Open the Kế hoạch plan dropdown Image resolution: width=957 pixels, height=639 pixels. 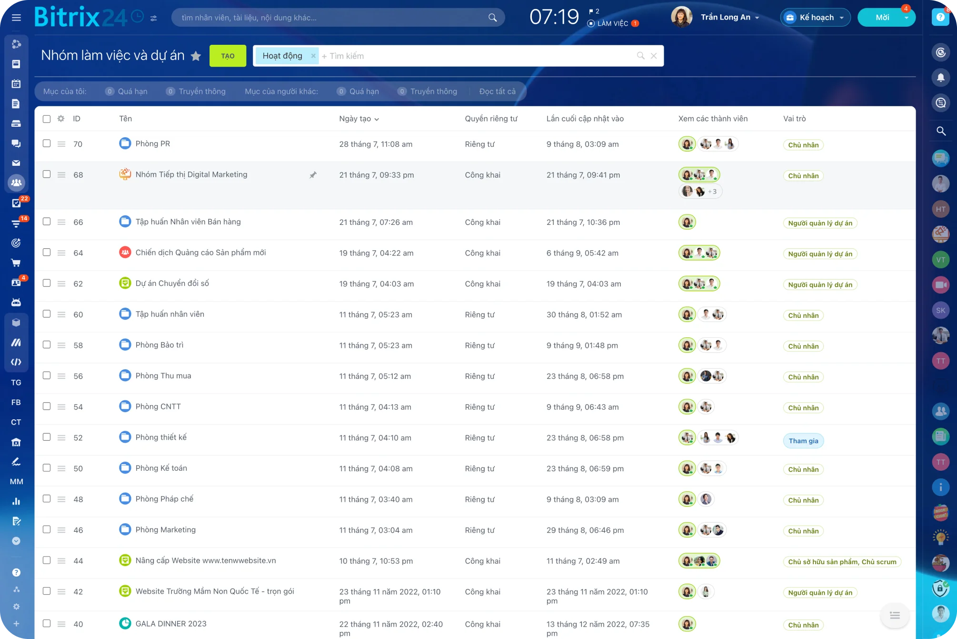(x=816, y=18)
